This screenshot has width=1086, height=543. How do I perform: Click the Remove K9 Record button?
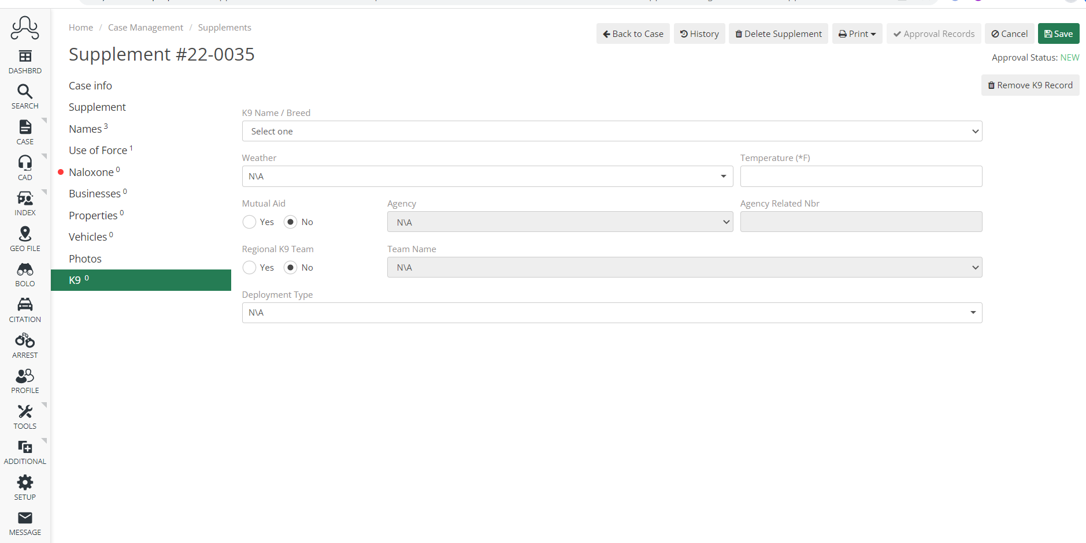tap(1030, 85)
